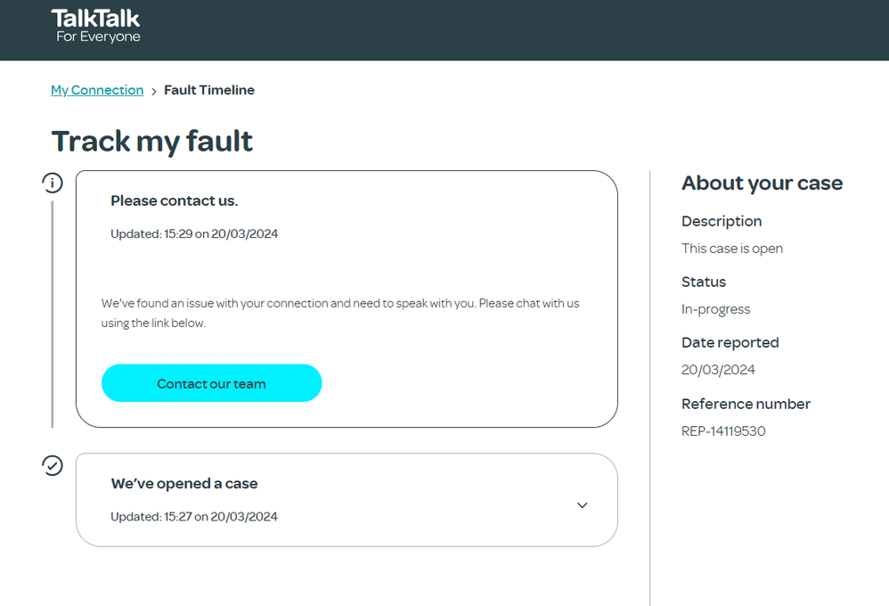Viewport: 889px width, 606px height.
Task: Select the info icon beside the open case
Action: click(53, 183)
